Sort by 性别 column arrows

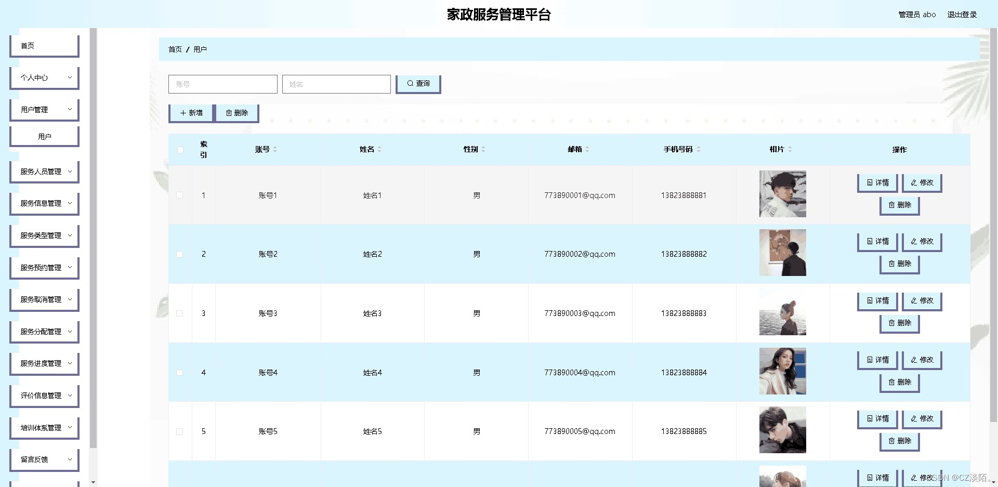483,149
